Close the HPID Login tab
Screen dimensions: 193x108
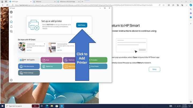tap(31, 2)
